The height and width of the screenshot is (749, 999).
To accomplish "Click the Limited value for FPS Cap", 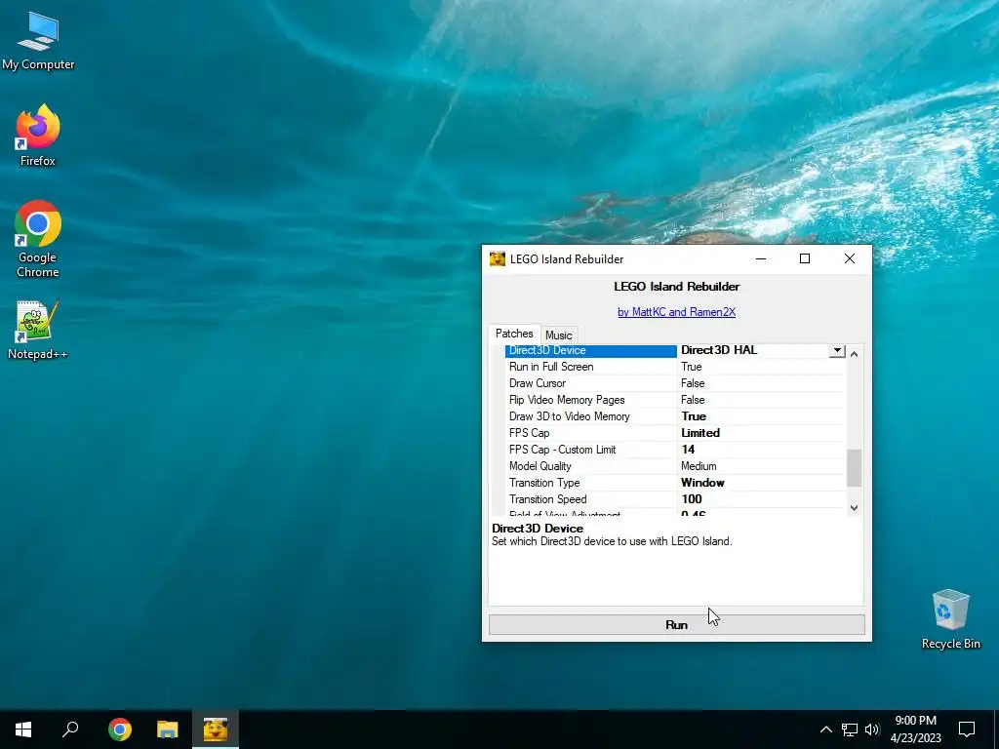I will pyautogui.click(x=700, y=433).
